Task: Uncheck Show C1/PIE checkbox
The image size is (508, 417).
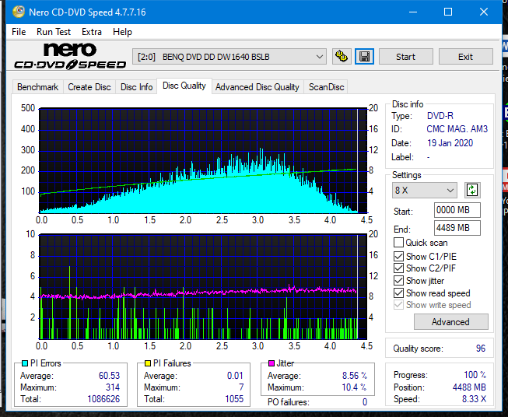Action: click(x=398, y=256)
